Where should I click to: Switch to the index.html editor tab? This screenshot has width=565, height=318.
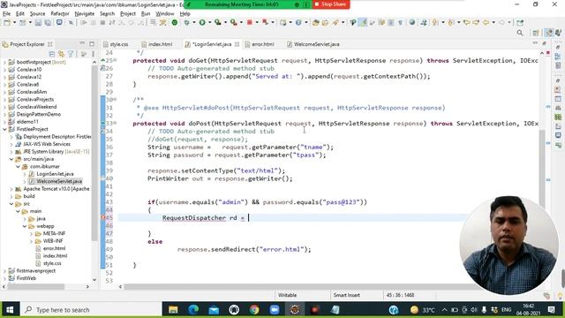[x=157, y=44]
